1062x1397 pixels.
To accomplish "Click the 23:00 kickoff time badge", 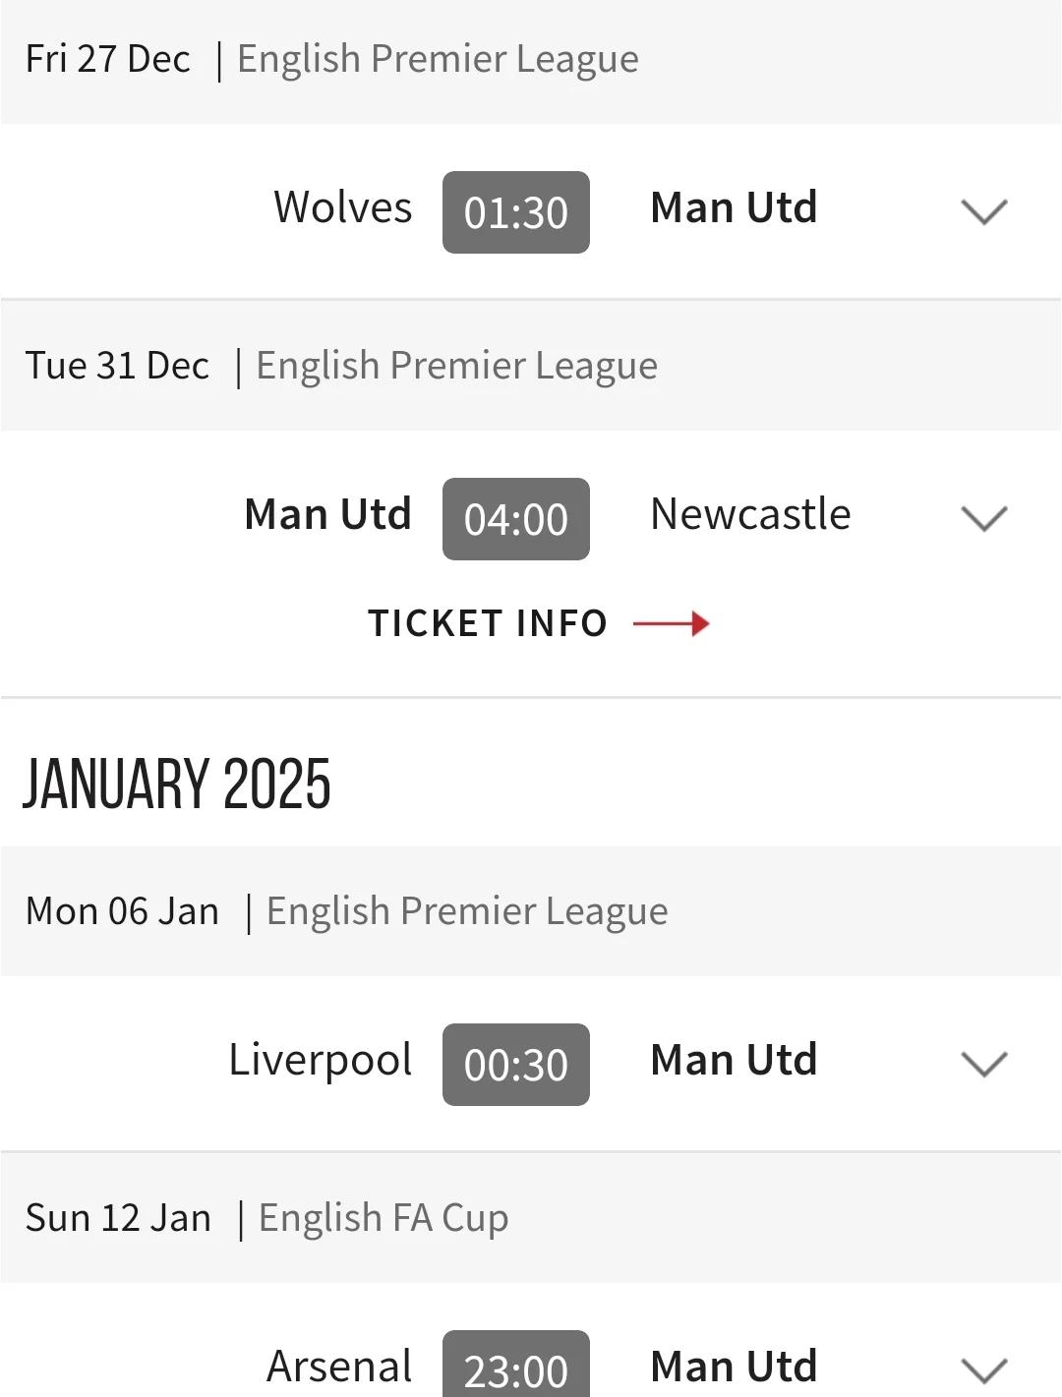I will (516, 1365).
